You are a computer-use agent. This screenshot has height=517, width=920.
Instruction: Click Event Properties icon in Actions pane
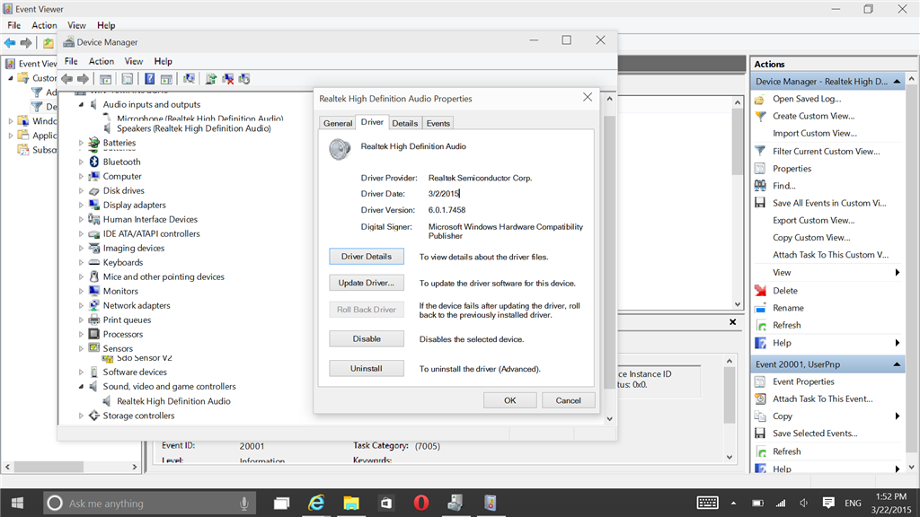click(760, 381)
